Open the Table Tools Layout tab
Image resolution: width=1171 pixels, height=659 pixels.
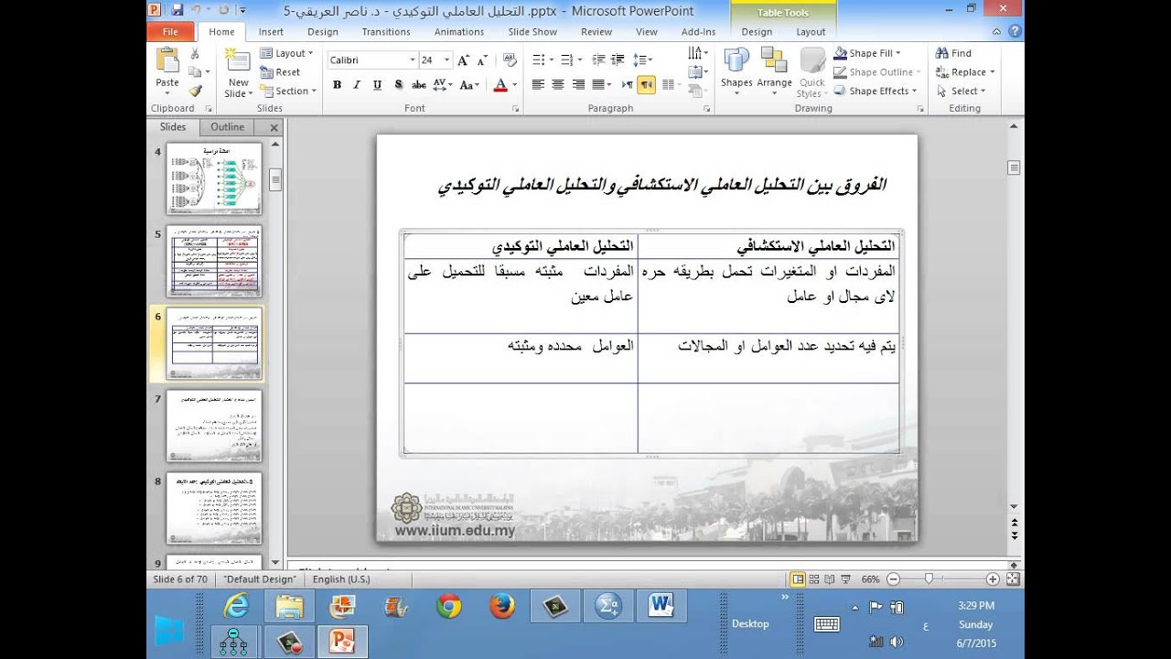coord(811,31)
